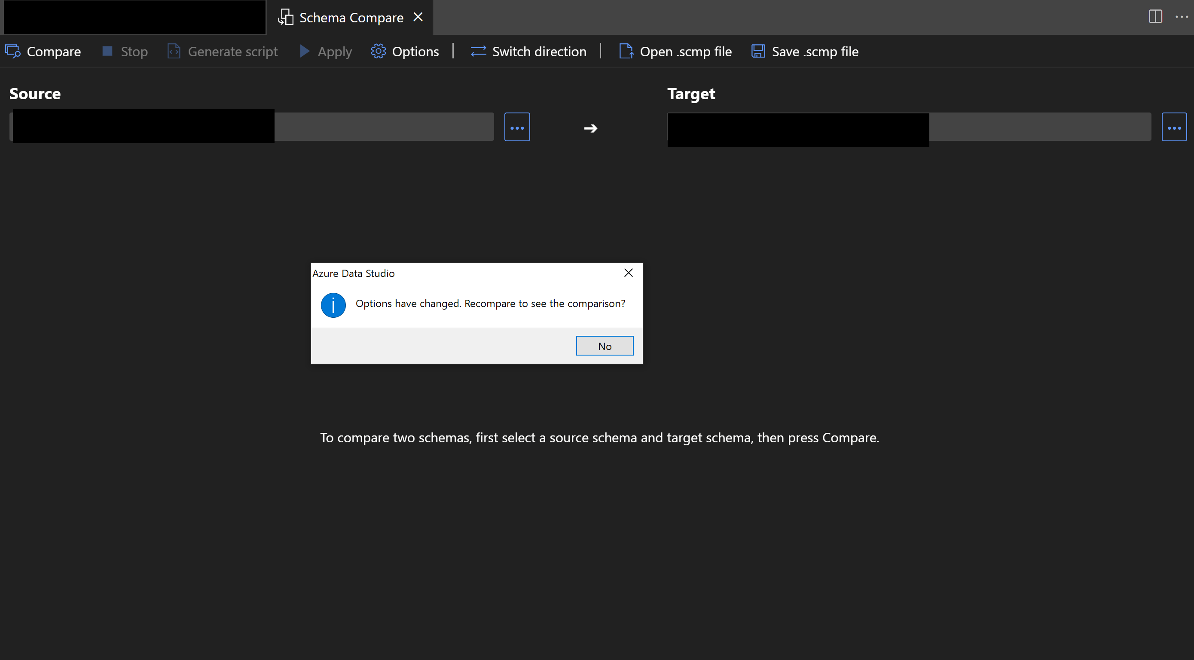
Task: Click the Switch direction icon
Action: pos(478,52)
